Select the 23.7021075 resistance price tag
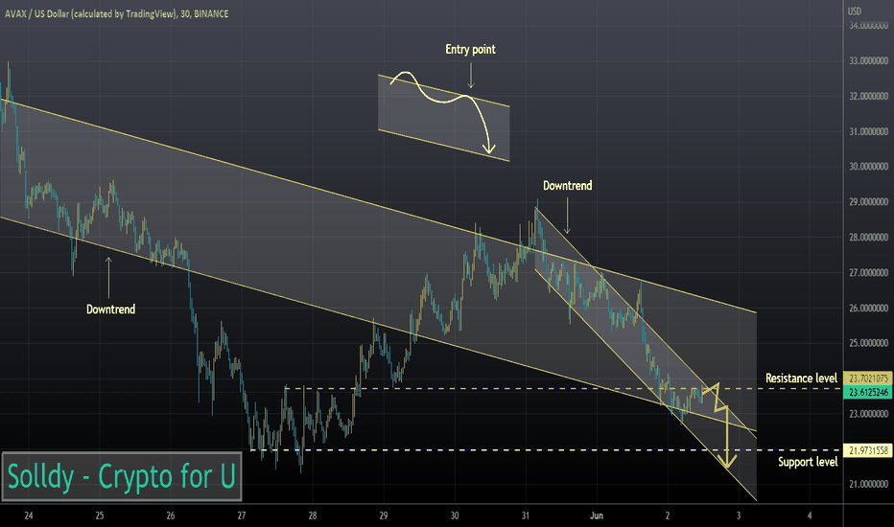This screenshot has height=527, width=894. pyautogui.click(x=868, y=378)
